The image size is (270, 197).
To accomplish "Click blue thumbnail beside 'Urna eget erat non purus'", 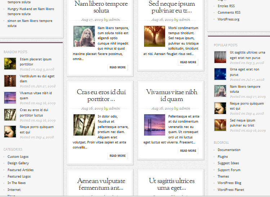I will (x=220, y=74).
